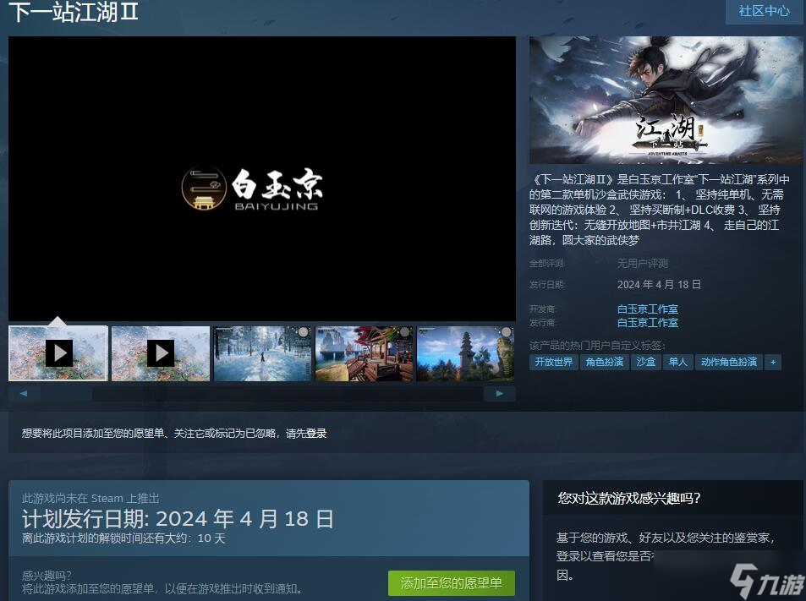
Task: Select the stone pagoda screenshot thumbnail
Action: click(465, 353)
